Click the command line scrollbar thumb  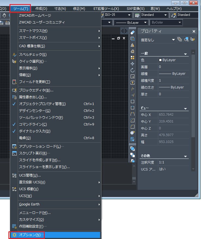click(x=134, y=178)
